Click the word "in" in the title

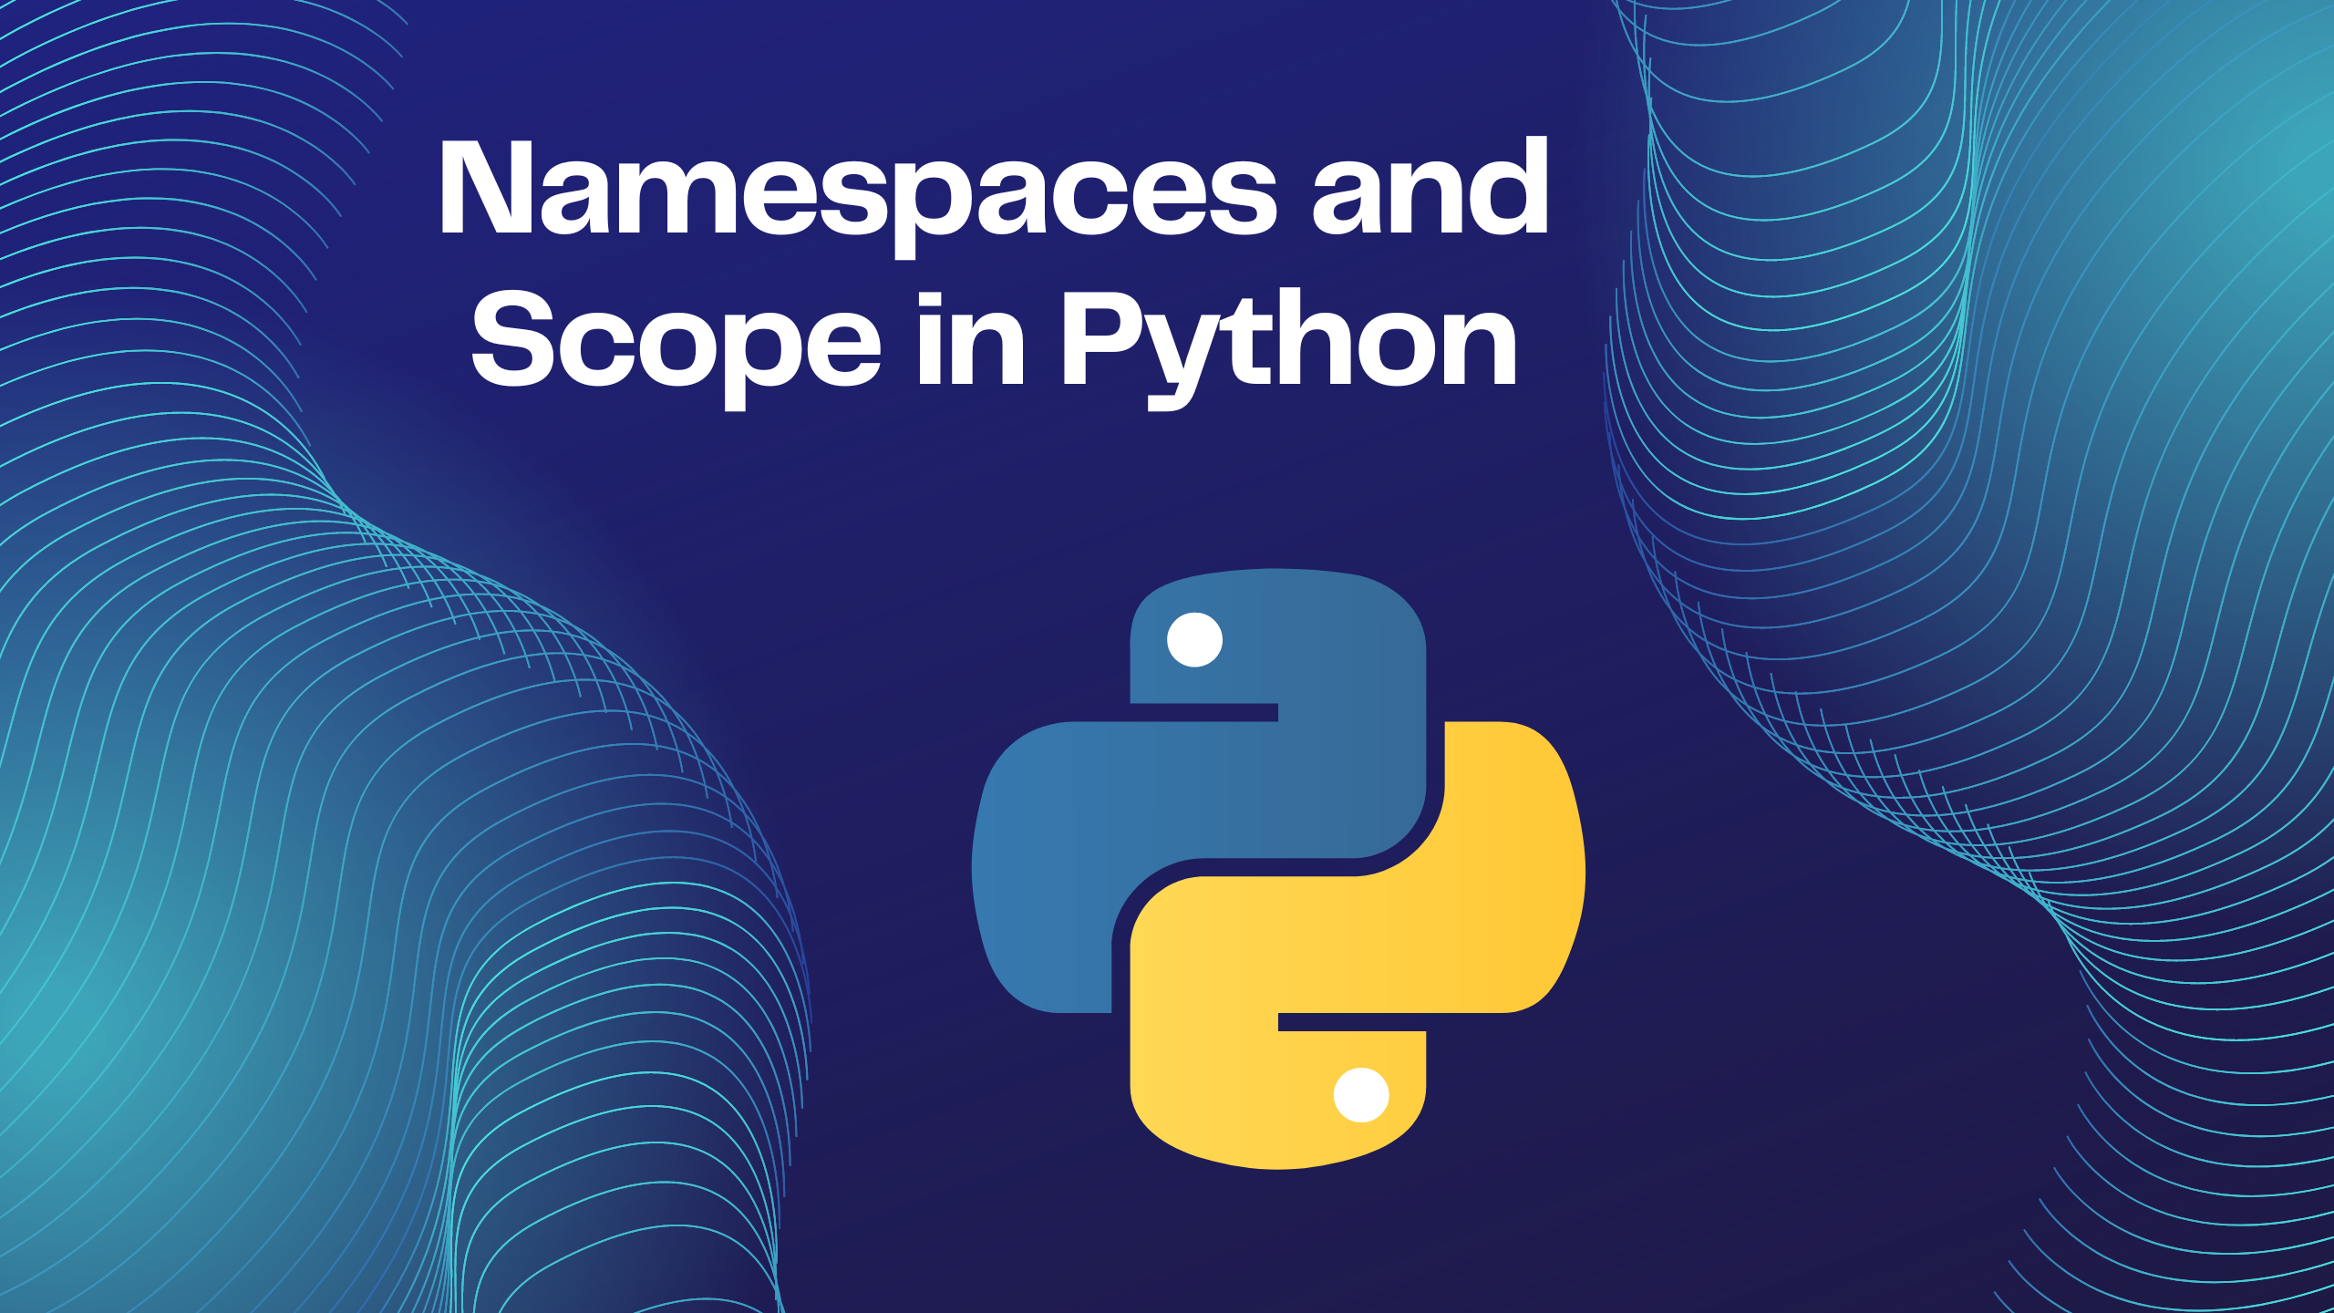pos(970,342)
